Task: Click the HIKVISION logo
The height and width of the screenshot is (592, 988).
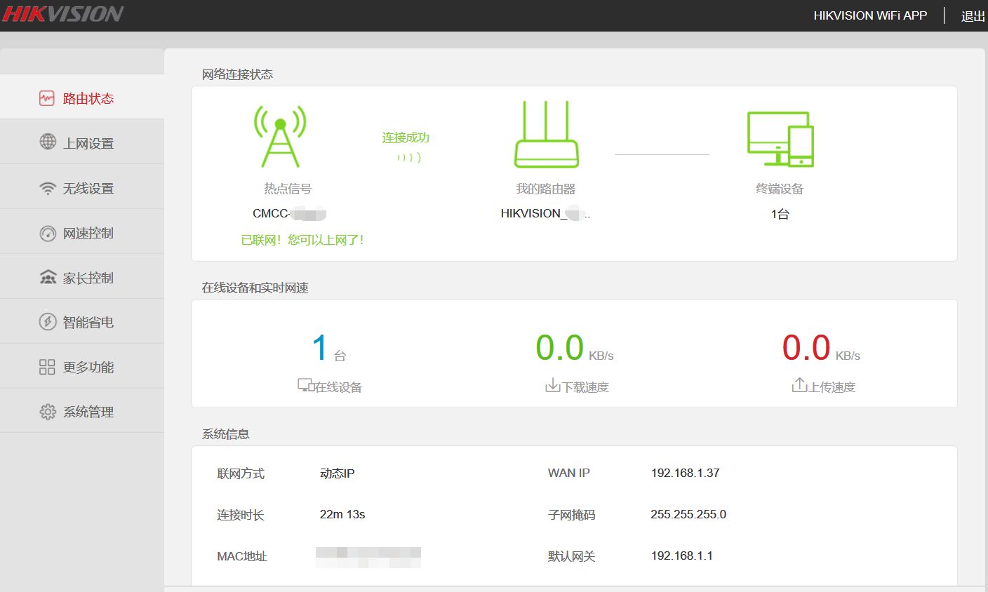Action: (62, 14)
